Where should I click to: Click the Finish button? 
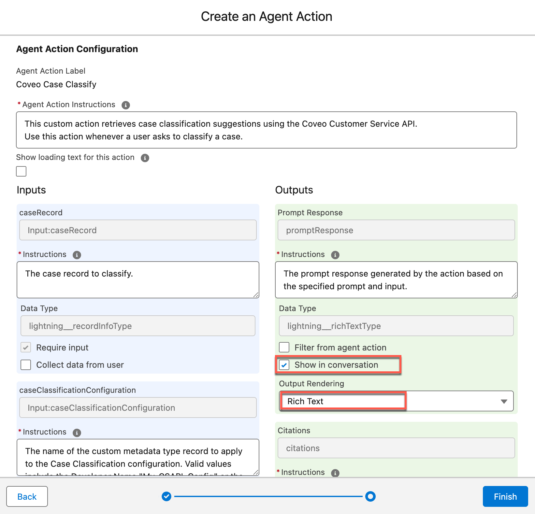[505, 496]
